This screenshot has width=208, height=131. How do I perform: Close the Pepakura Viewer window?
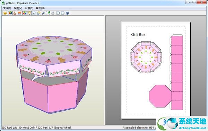202,2
